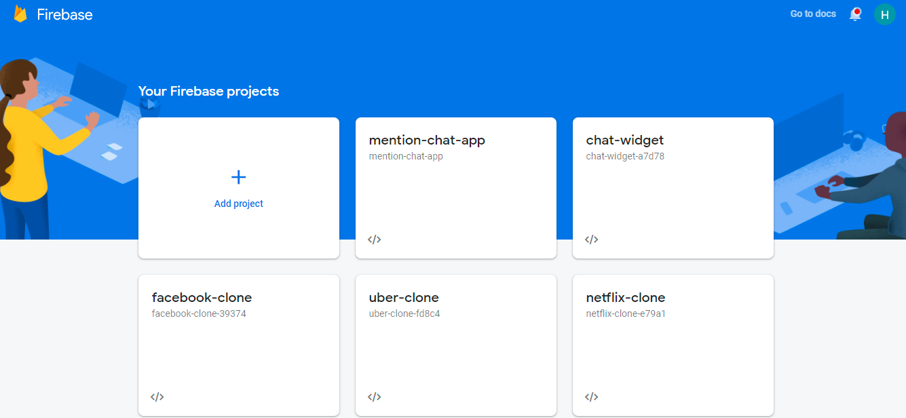Open the netflix-clone project title
Image resolution: width=906 pixels, height=418 pixels.
[626, 297]
